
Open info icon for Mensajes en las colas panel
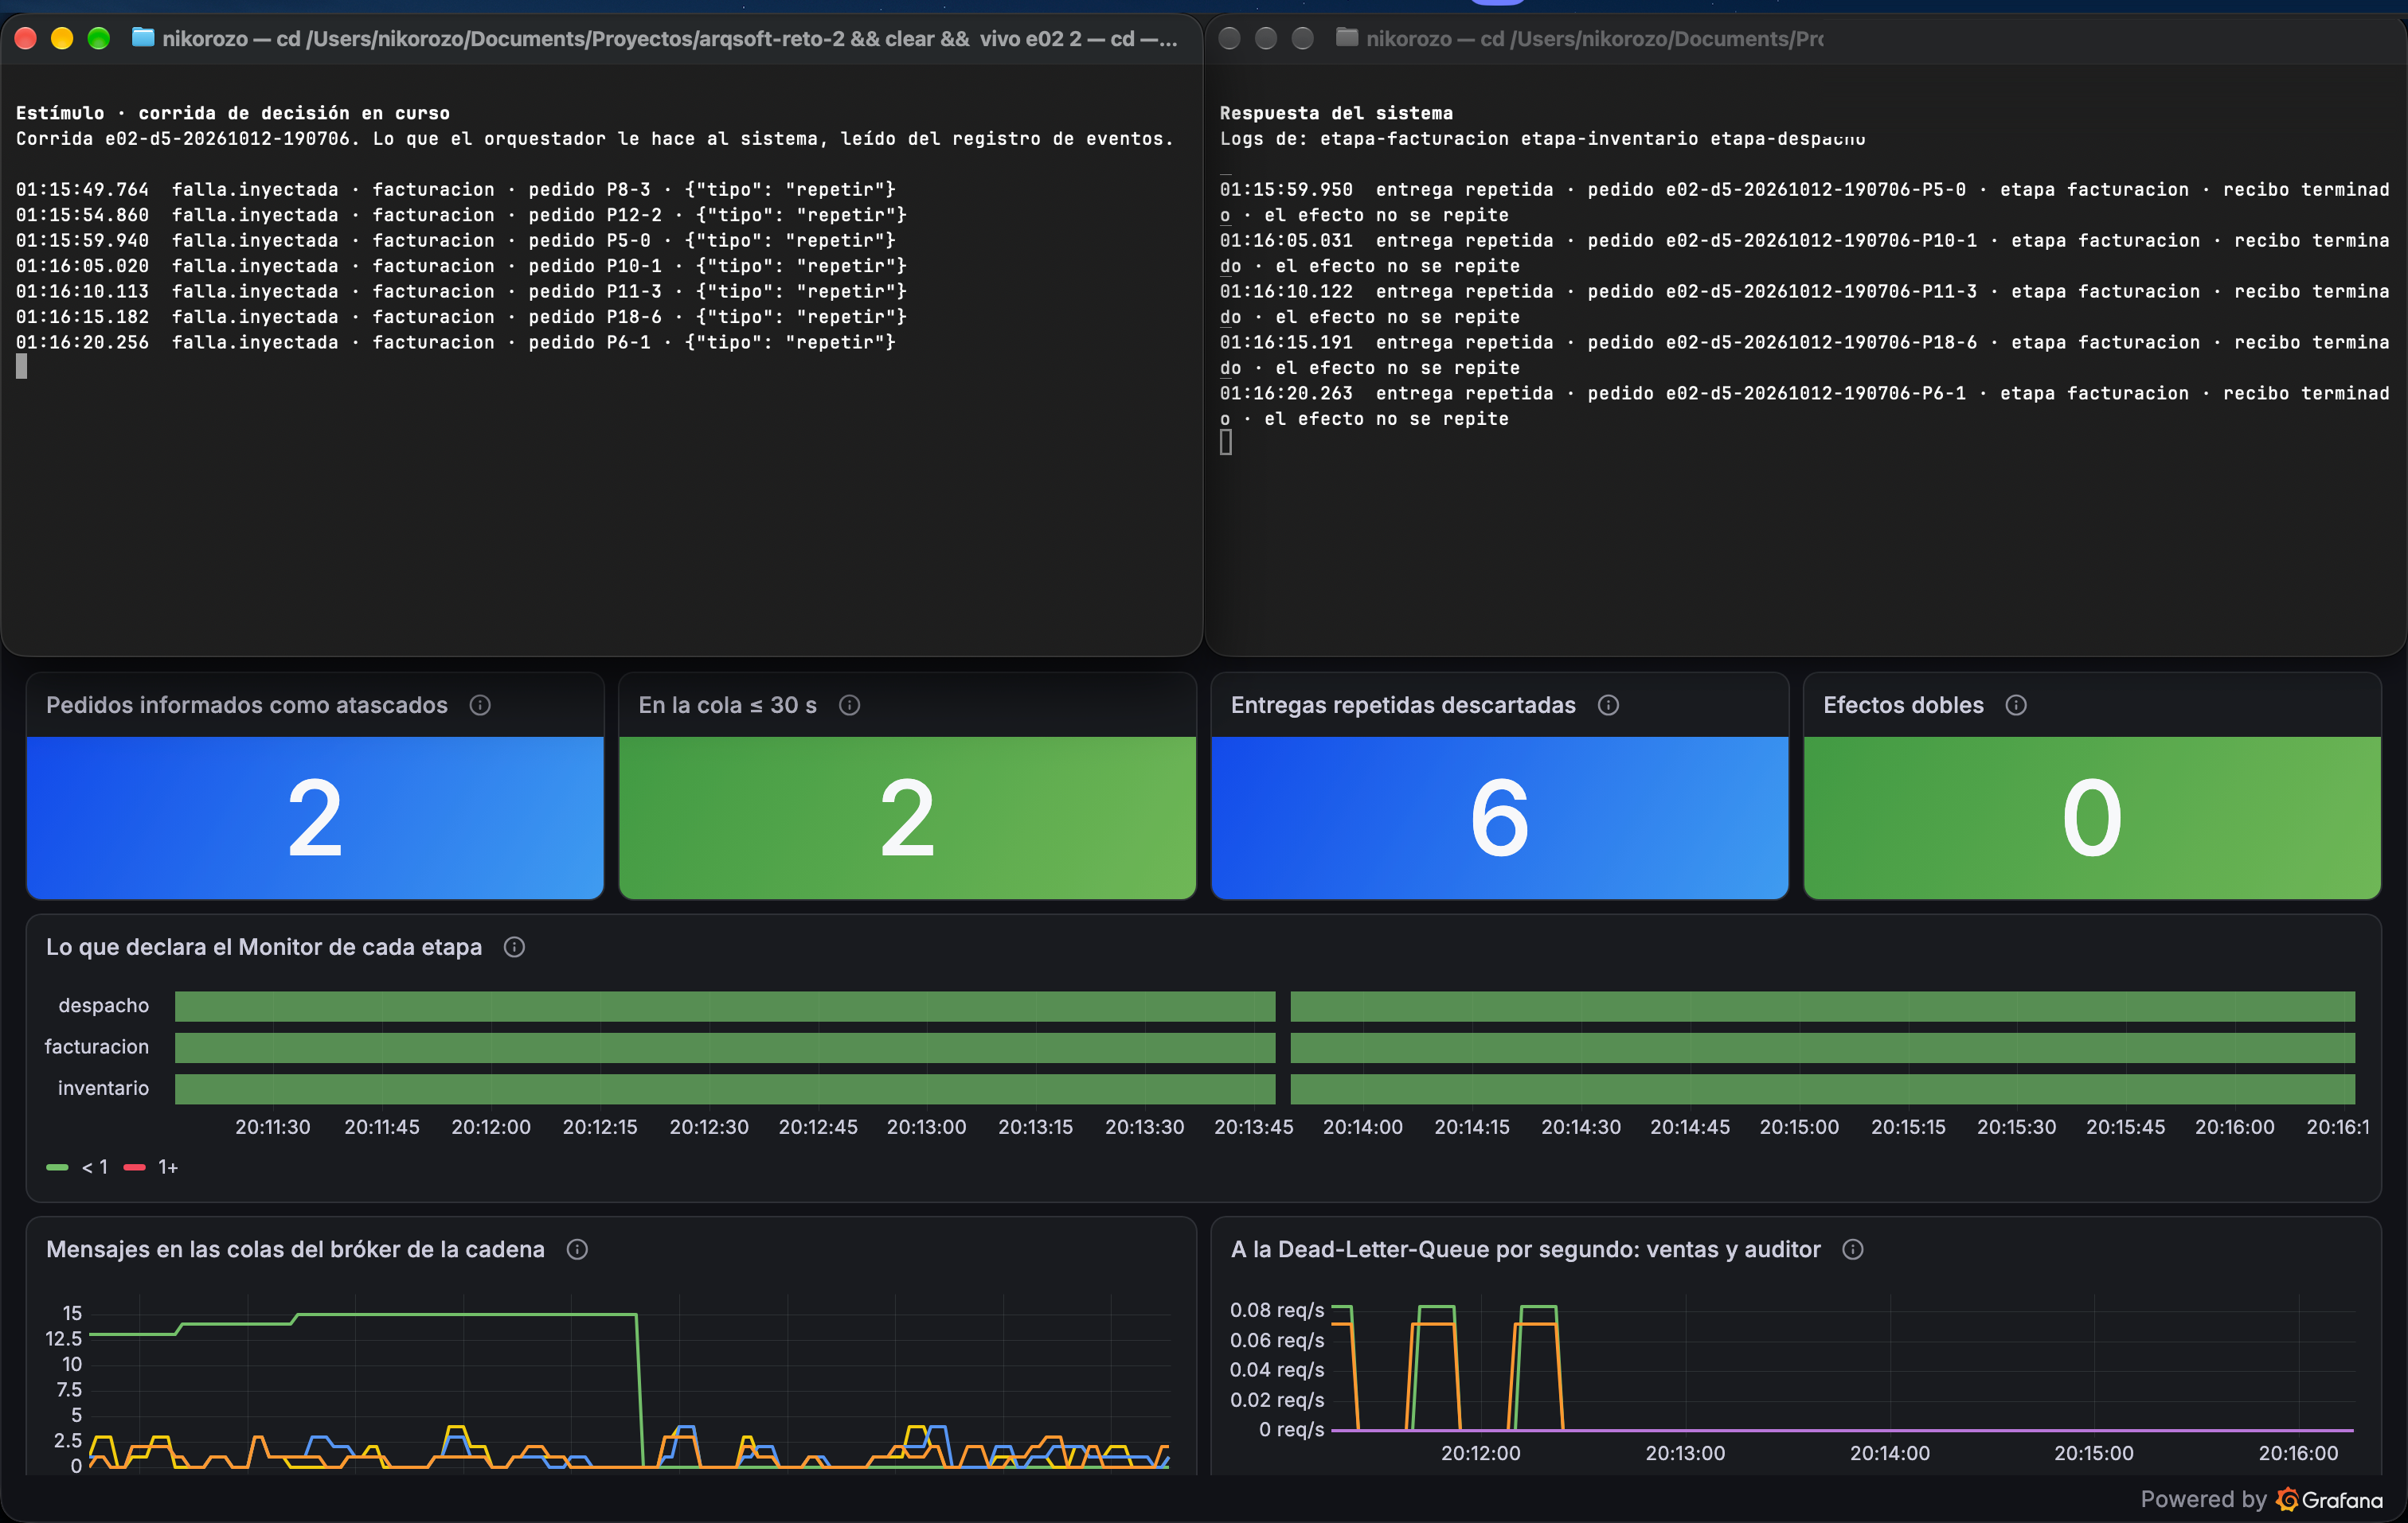[577, 1249]
